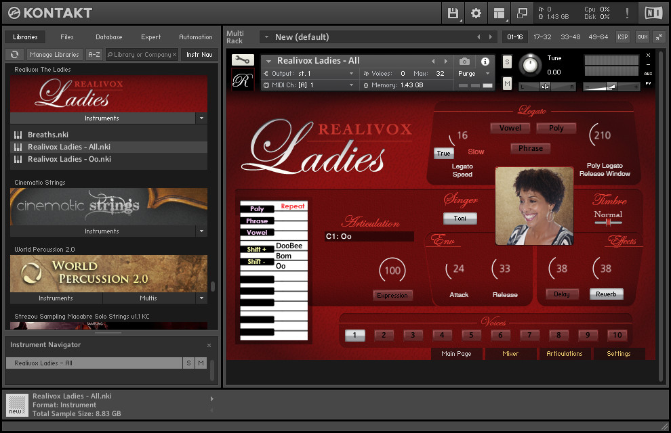Open the Purge menu
Screen dimensions: 671x433
(473, 74)
